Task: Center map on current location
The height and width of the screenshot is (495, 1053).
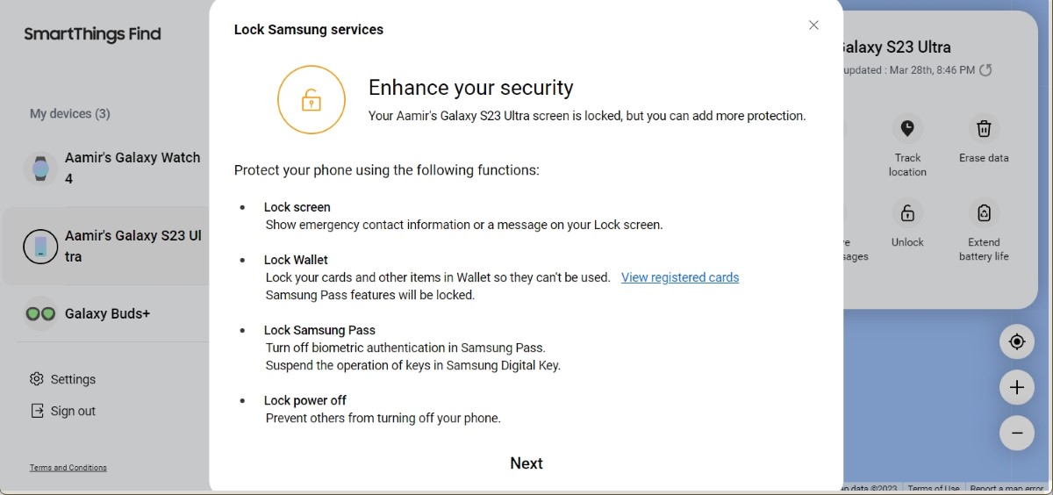Action: point(1017,341)
